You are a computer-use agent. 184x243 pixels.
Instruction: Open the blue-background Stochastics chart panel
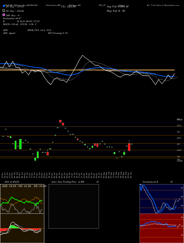coord(162,199)
